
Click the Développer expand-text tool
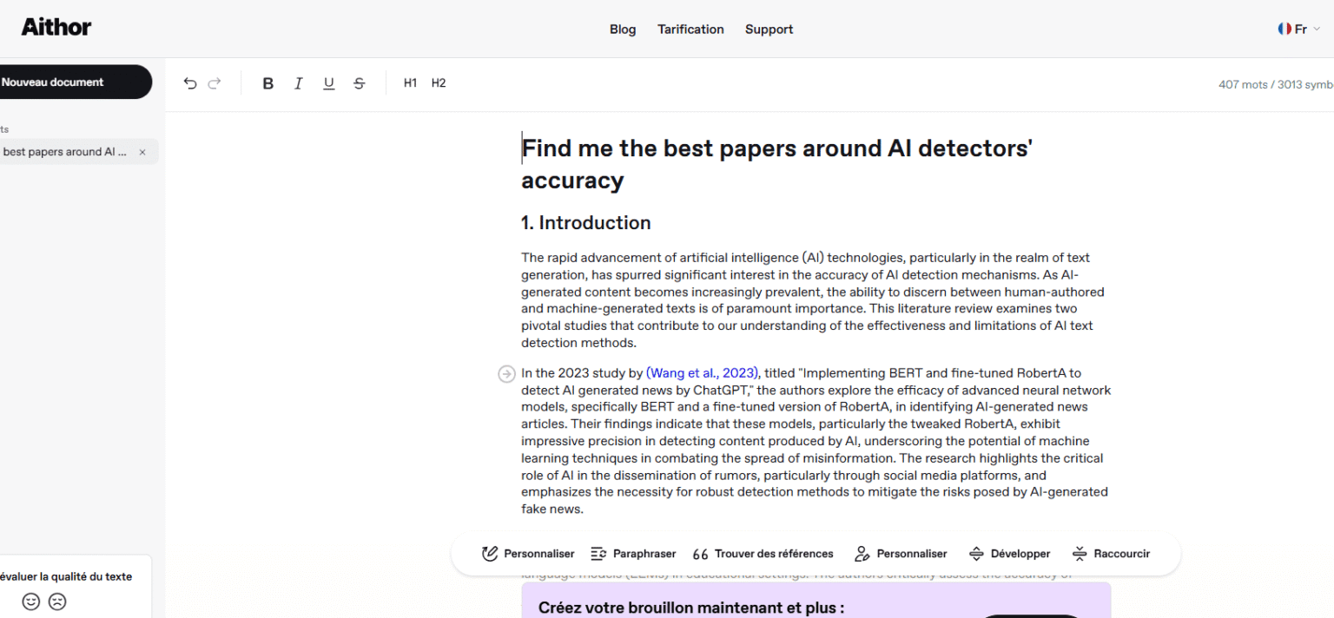pos(1010,553)
